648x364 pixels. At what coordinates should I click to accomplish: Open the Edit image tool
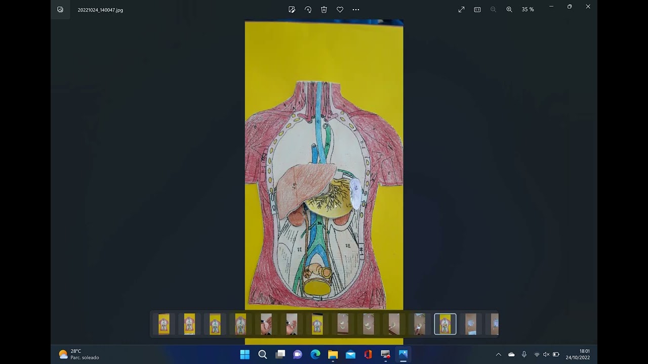click(292, 10)
